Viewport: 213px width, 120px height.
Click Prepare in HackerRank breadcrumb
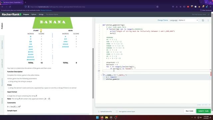click(26, 14)
